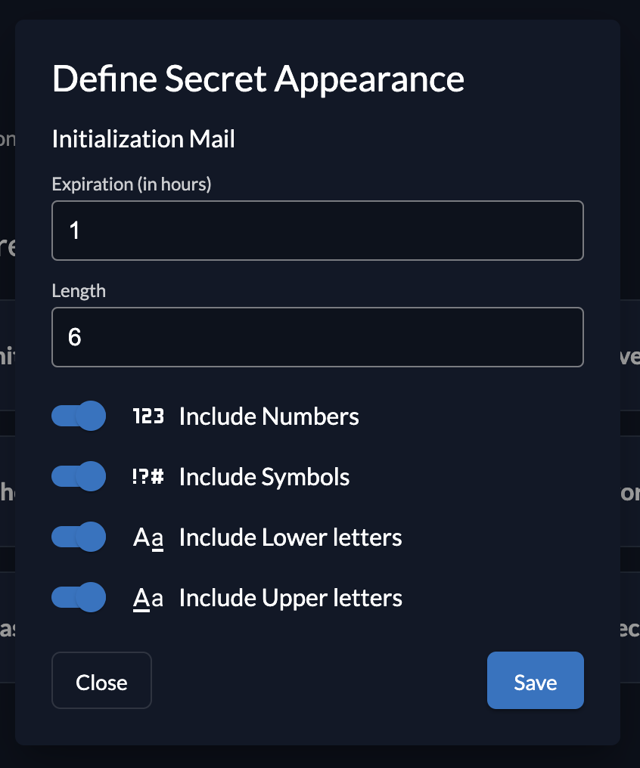640x768 pixels.
Task: Click the "Initialization Mail" section heading
Action: point(144,139)
